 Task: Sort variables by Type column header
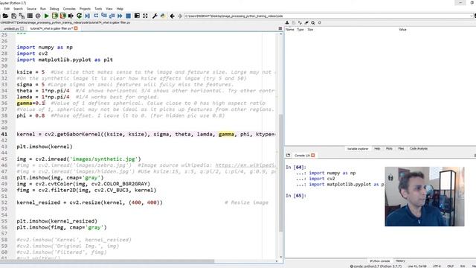(x=300, y=30)
